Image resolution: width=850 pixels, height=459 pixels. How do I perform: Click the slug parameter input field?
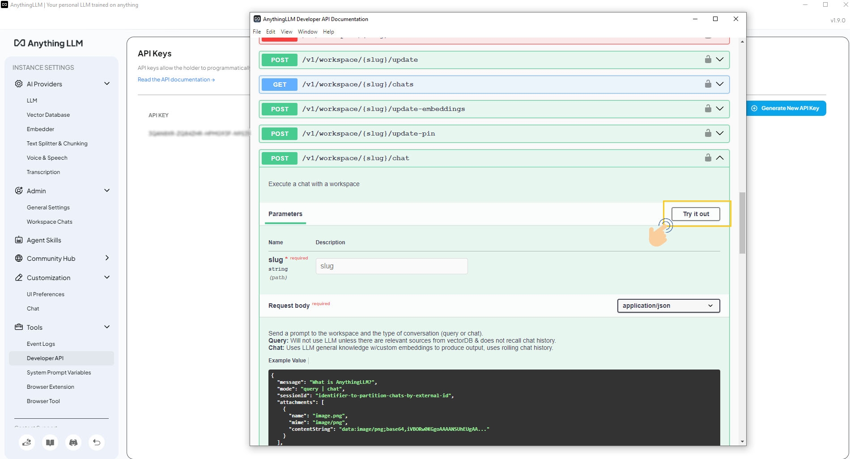pos(391,266)
